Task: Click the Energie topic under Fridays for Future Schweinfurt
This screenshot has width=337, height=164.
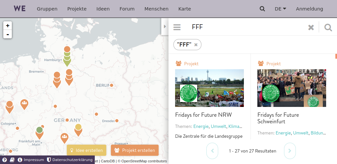Action: coord(283,133)
